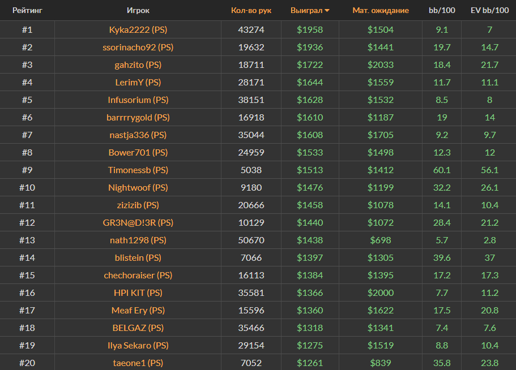Screen dimensions: 516x370
Task: Open HPI KIT (PS) profile
Action: click(x=138, y=292)
